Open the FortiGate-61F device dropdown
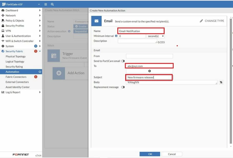The image size is (233, 158). tap(39, 4)
